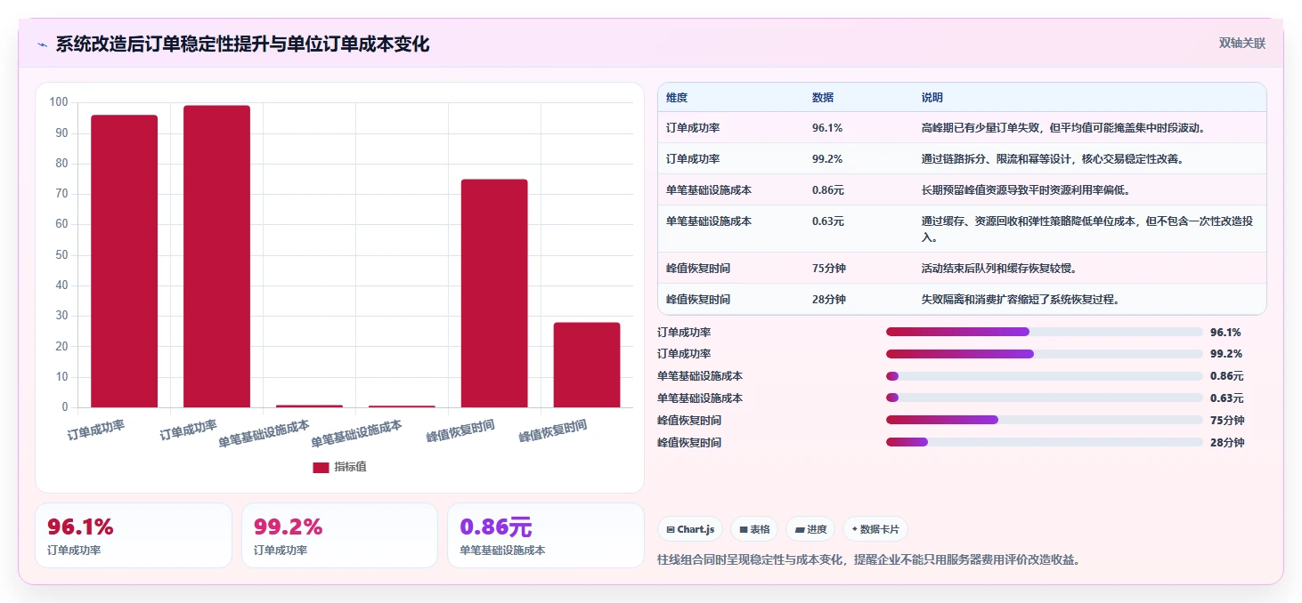Screen dimensions: 1302x603
Task: Click the description starting 通过链路拆分
Action: [1052, 159]
